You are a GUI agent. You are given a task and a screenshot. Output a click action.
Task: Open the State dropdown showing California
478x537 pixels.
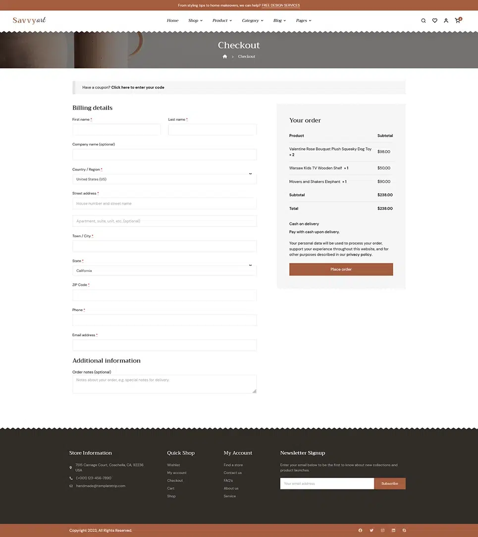click(164, 270)
